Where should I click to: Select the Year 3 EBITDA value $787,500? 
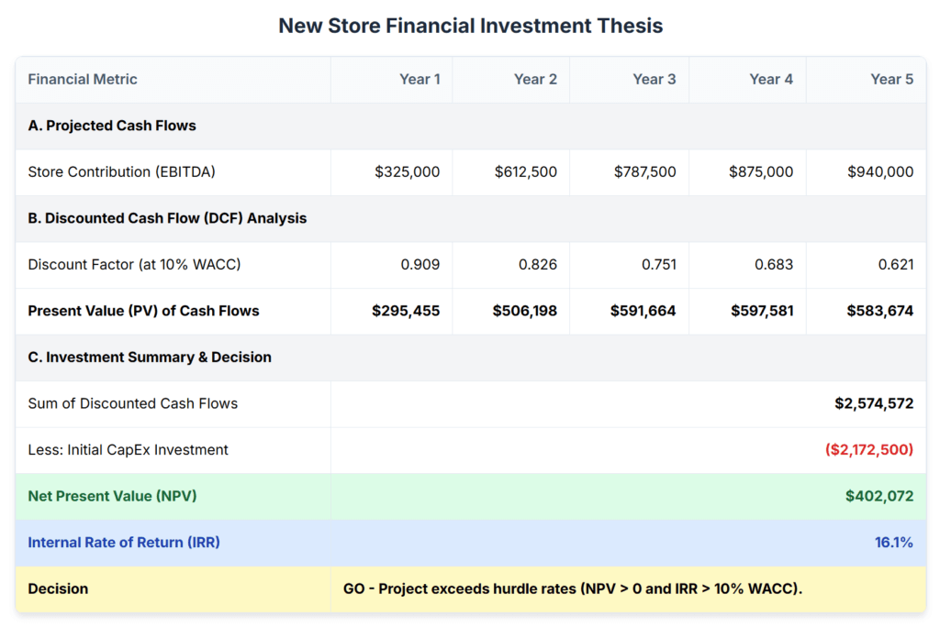click(644, 171)
